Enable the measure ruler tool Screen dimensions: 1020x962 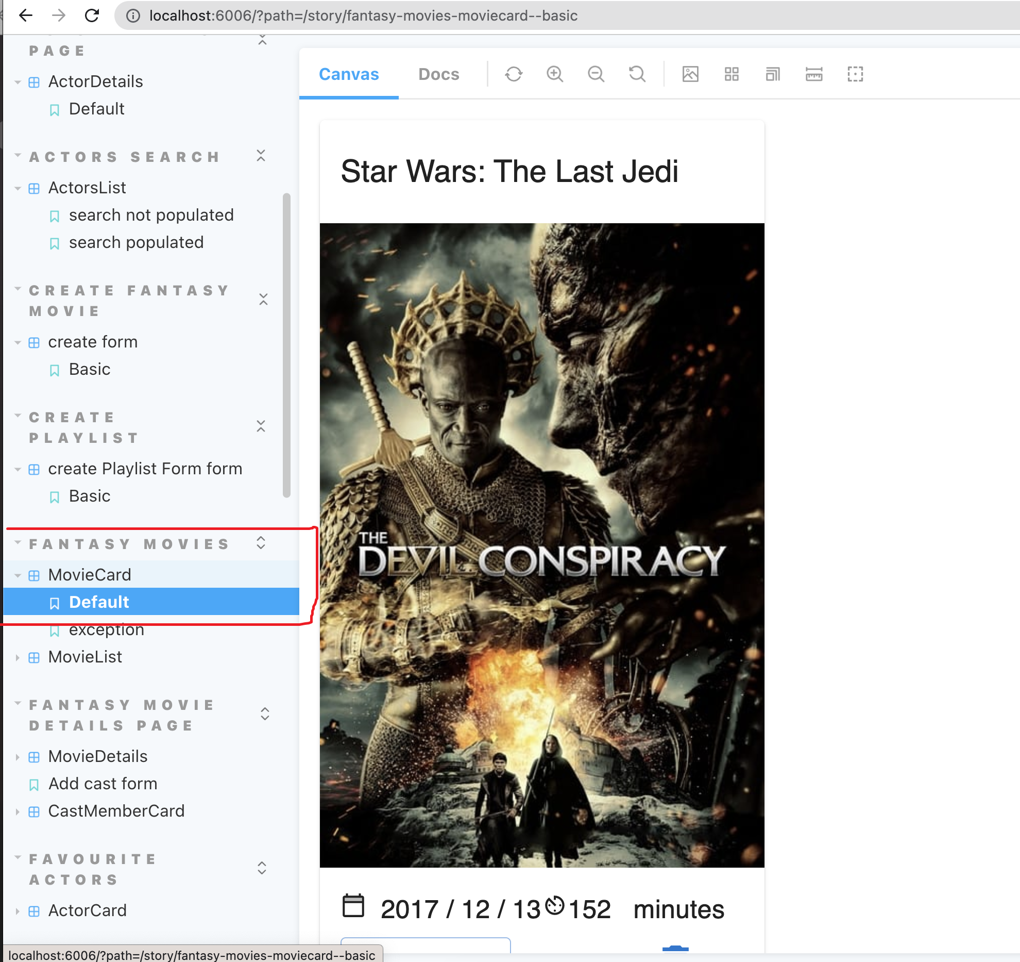pos(814,74)
